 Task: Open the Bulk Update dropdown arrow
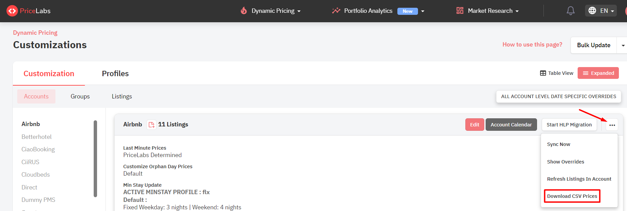(623, 46)
